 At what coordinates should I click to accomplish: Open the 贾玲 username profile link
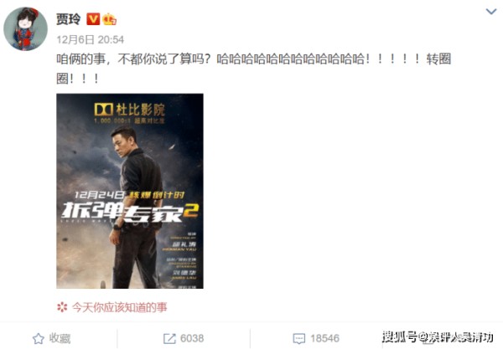pyautogui.click(x=69, y=19)
